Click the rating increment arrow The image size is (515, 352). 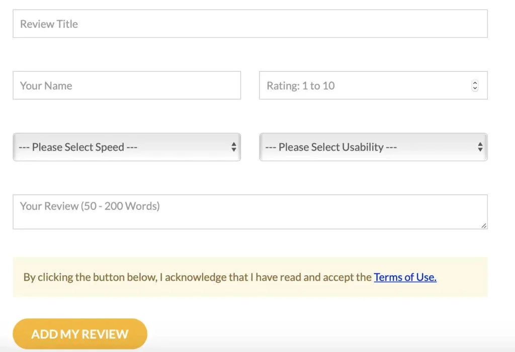(475, 83)
